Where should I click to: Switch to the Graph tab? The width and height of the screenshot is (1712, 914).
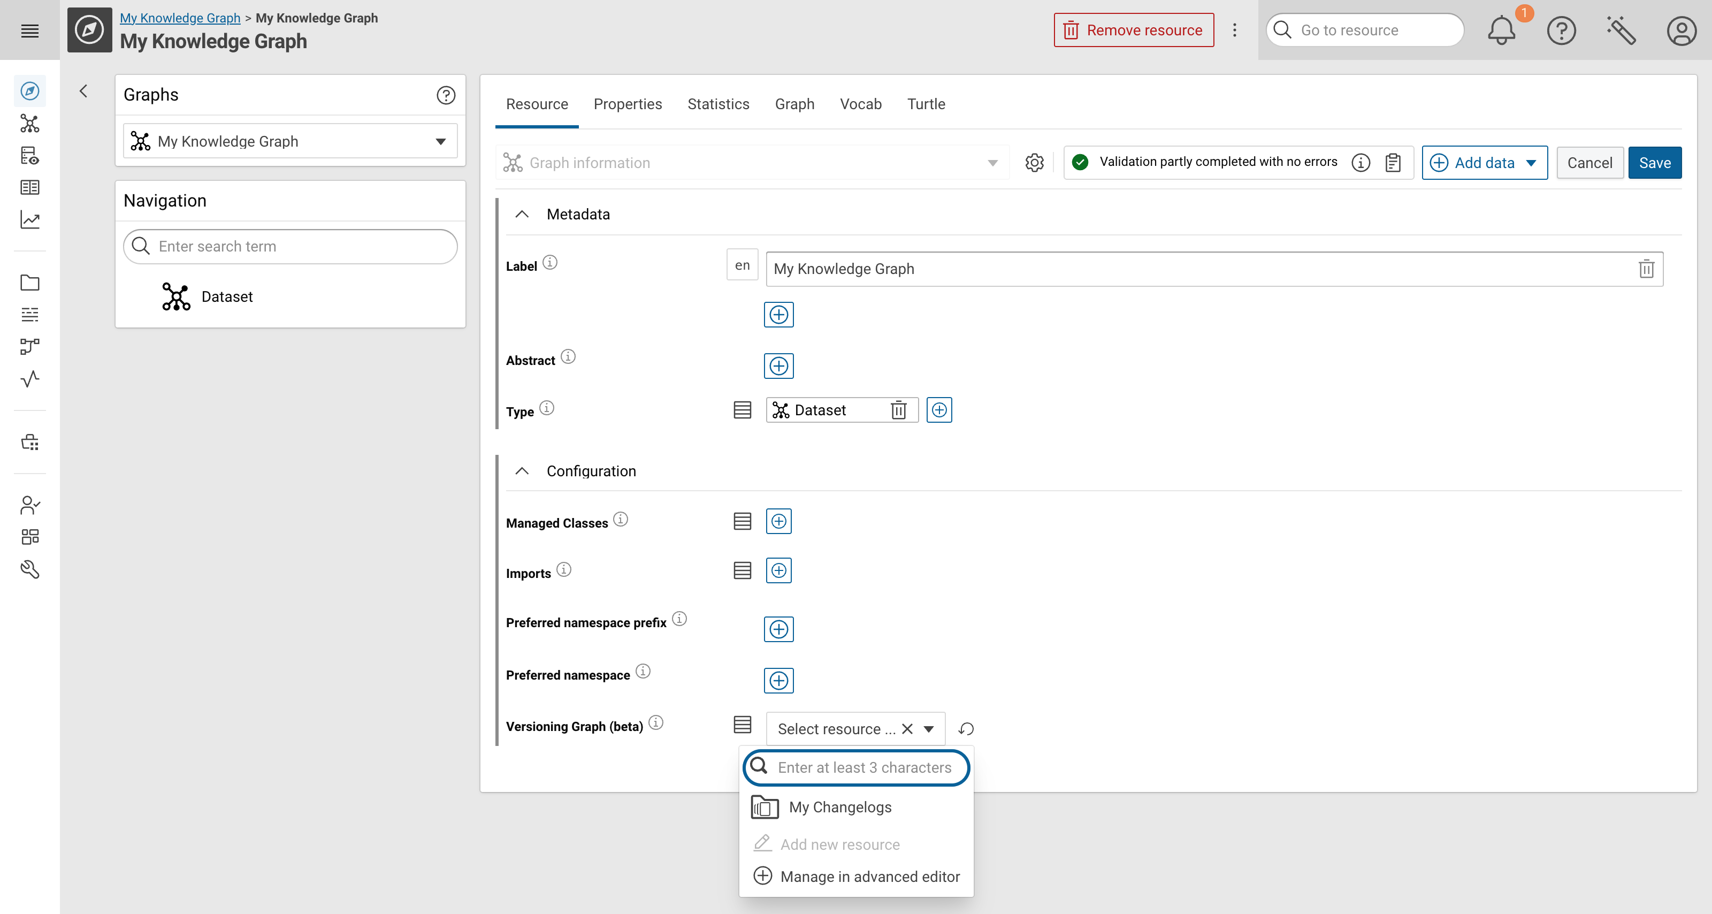pos(794,104)
